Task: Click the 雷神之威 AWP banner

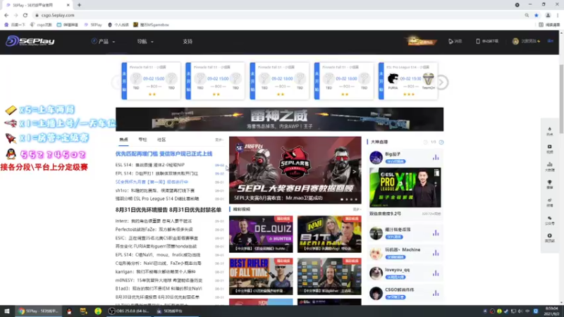Action: [279, 119]
